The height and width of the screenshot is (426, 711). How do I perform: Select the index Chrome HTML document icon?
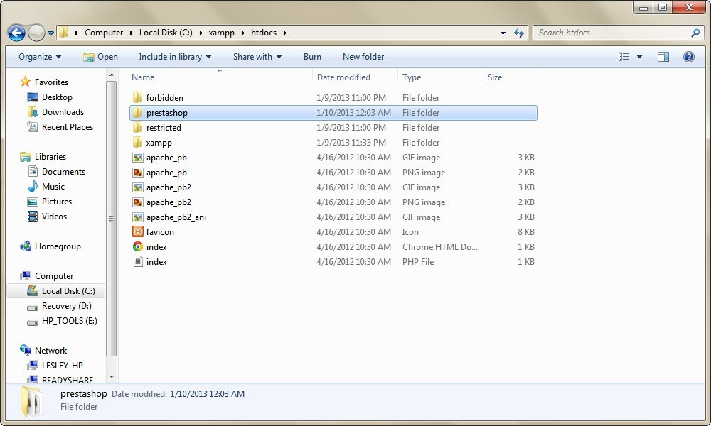click(x=138, y=247)
